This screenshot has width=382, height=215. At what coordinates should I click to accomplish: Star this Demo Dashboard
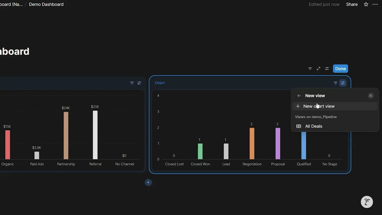tap(366, 4)
